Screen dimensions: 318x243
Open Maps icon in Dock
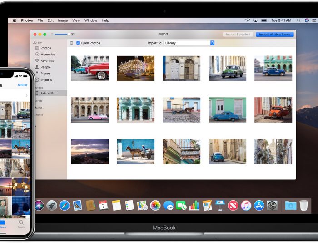(x=142, y=205)
